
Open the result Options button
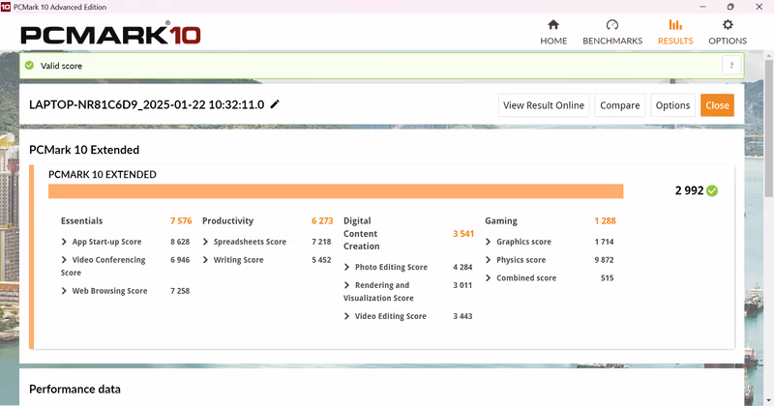coord(671,105)
